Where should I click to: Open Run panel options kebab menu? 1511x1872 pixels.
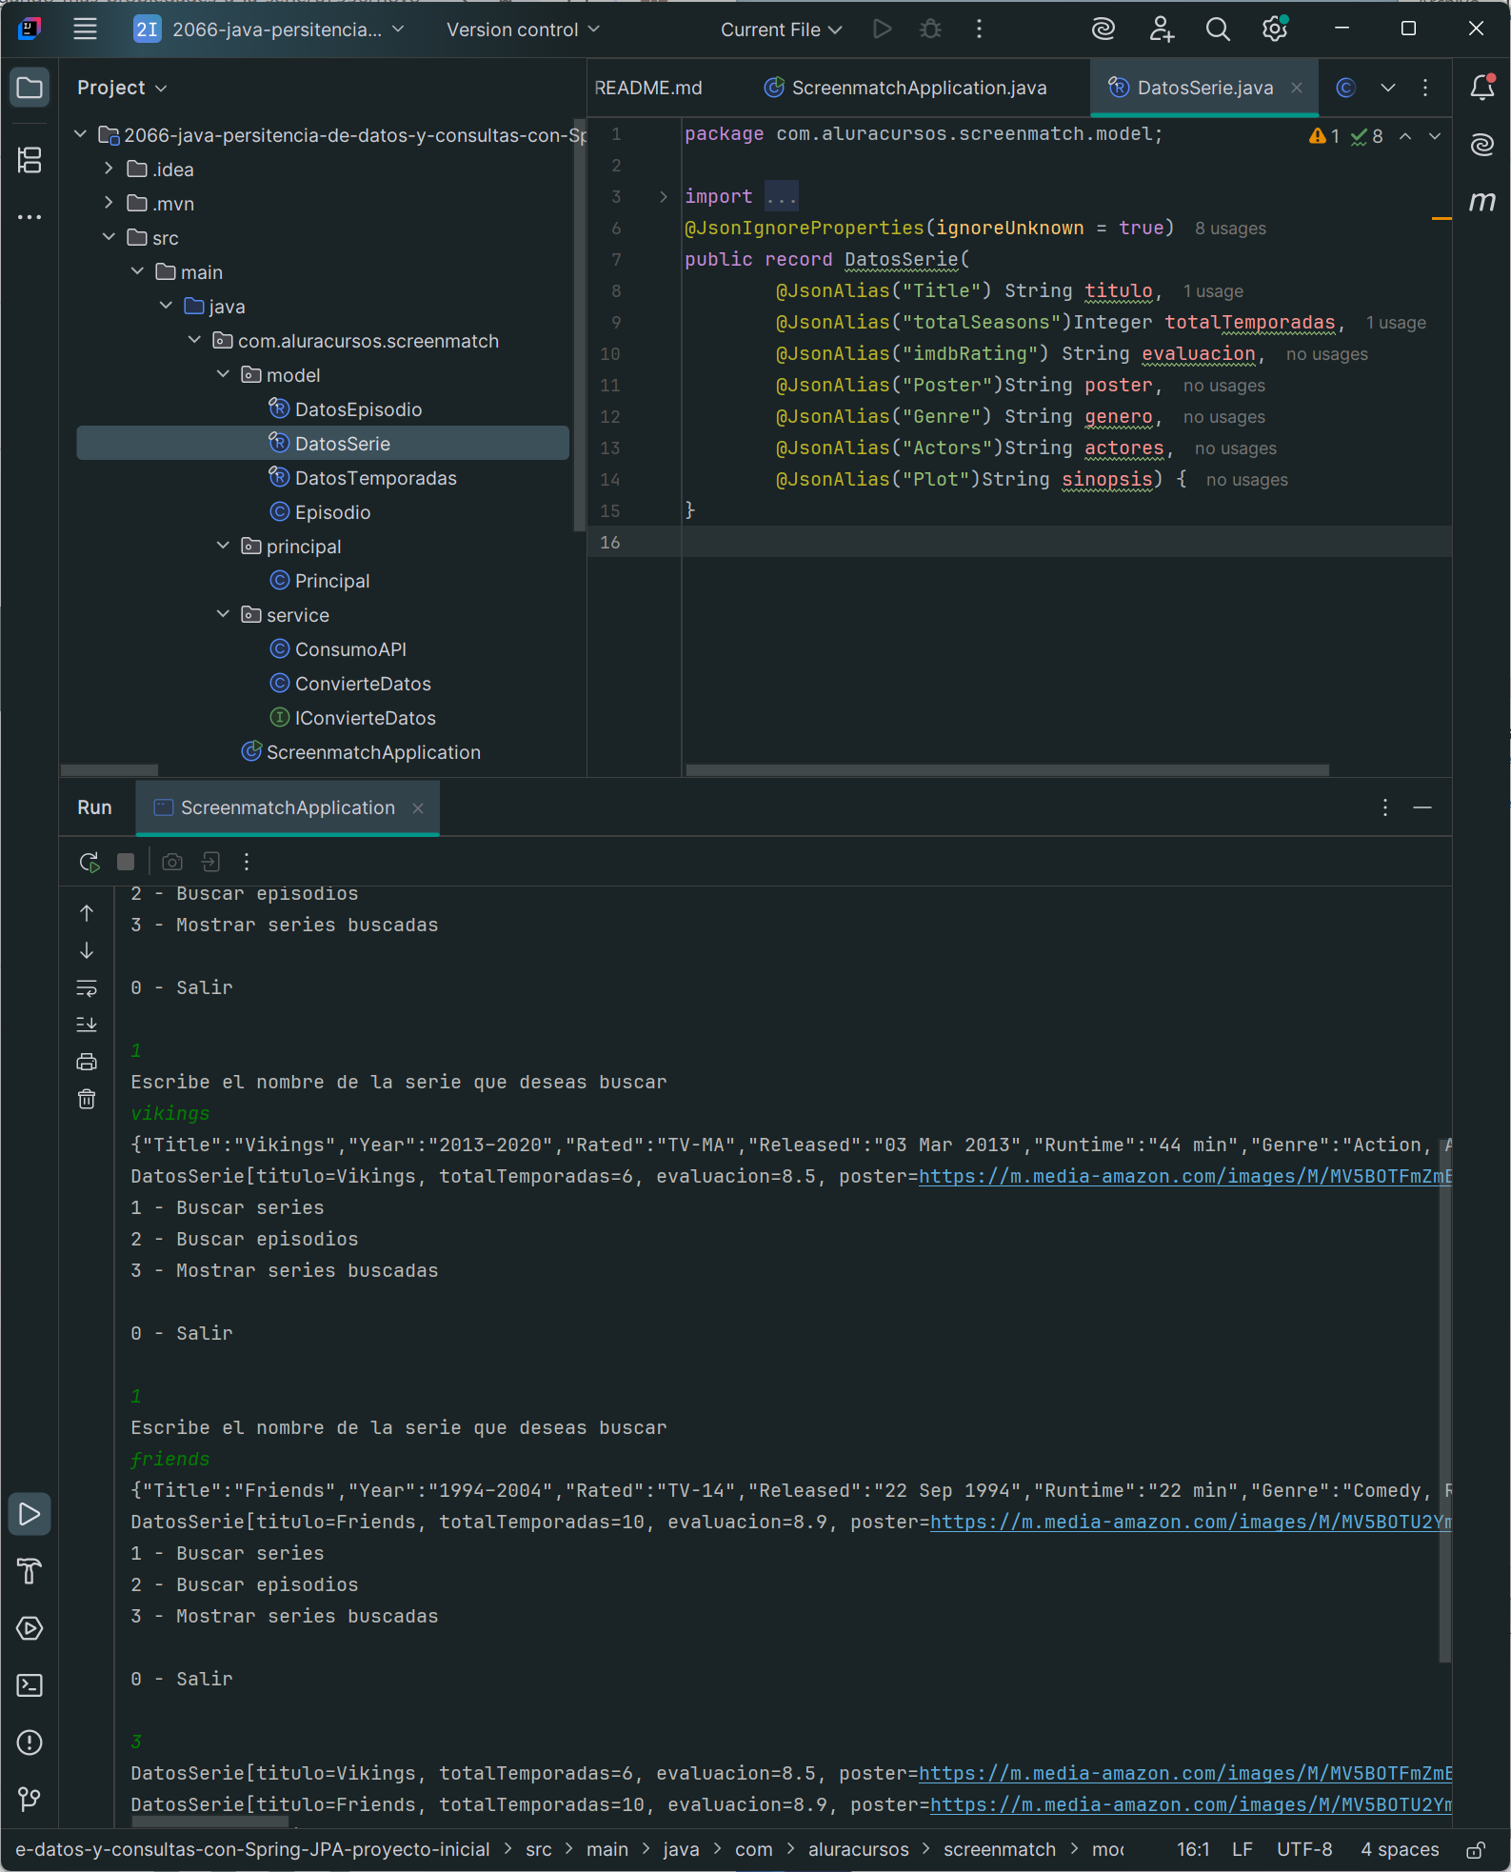tap(1385, 807)
